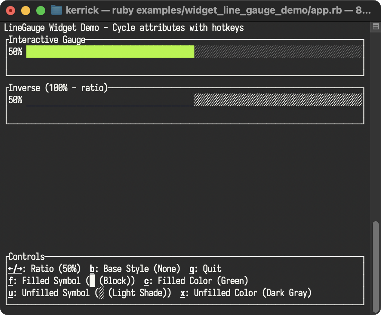Click "c: Filled Color (Green)" hint

pyautogui.click(x=196, y=281)
